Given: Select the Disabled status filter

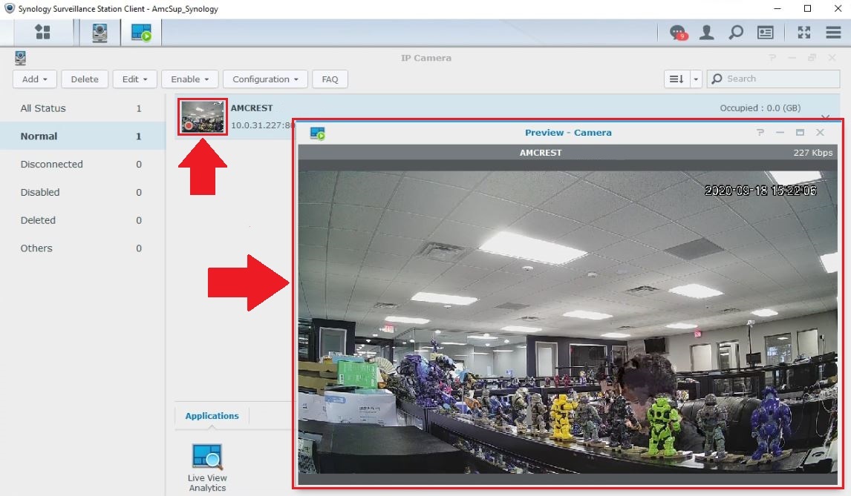Looking at the screenshot, I should (82, 193).
